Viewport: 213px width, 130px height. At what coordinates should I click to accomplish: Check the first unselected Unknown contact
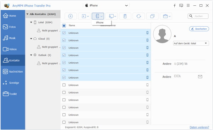pyautogui.click(x=64, y=85)
